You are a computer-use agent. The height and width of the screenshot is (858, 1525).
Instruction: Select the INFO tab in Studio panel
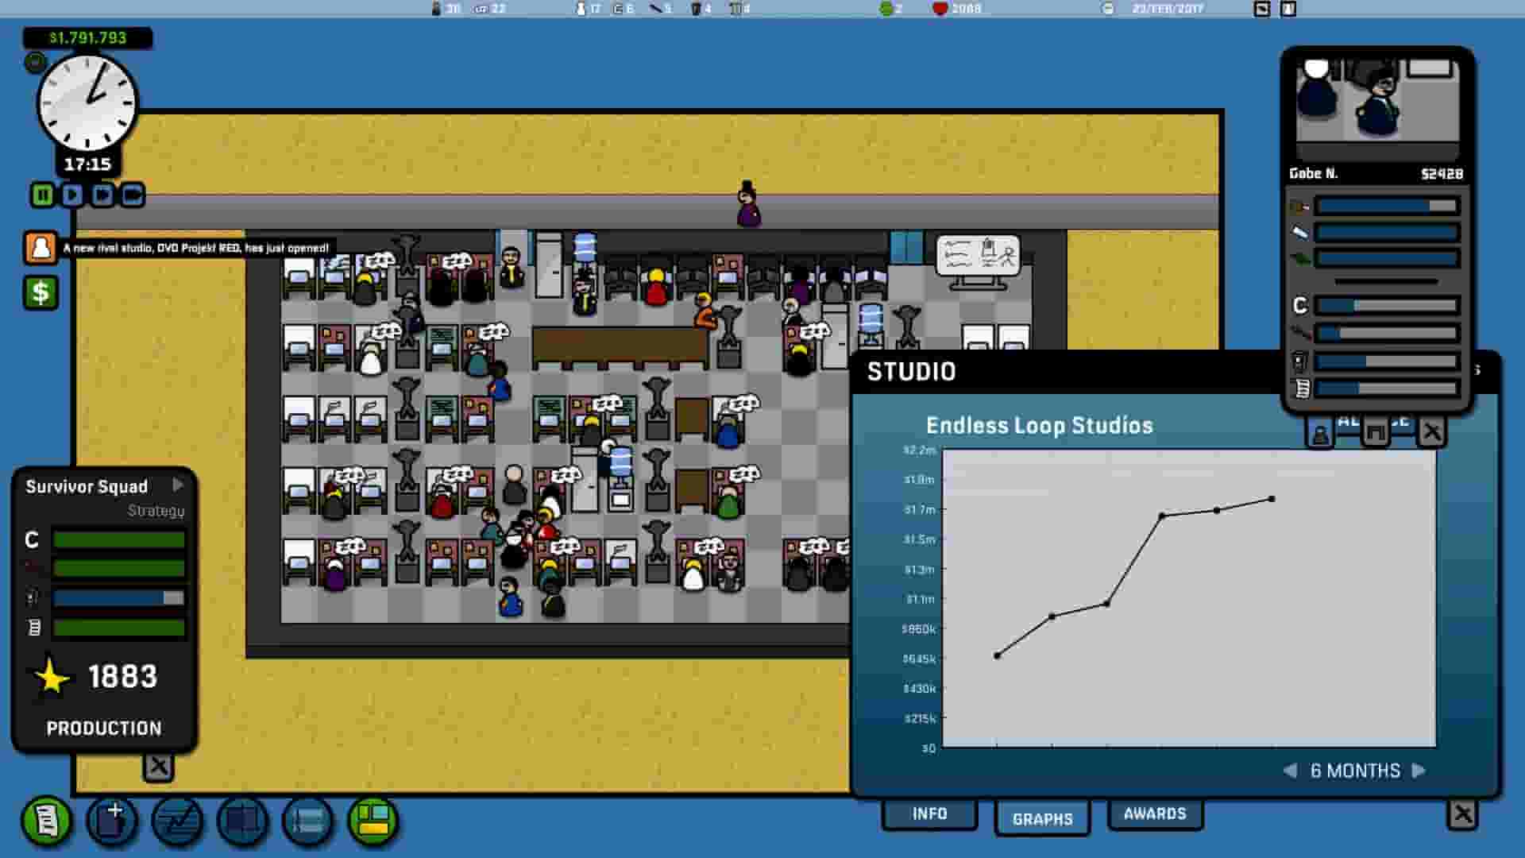[x=929, y=814]
